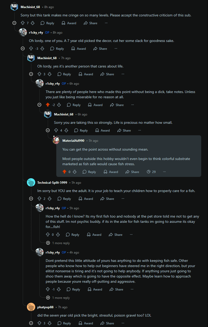
Task: Collapse Machinist_68's top-level comment thread
Action: 14,23
